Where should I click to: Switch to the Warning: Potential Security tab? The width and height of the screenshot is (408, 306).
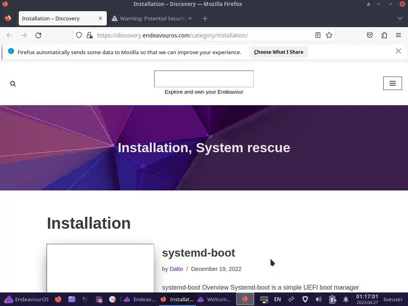point(152,18)
